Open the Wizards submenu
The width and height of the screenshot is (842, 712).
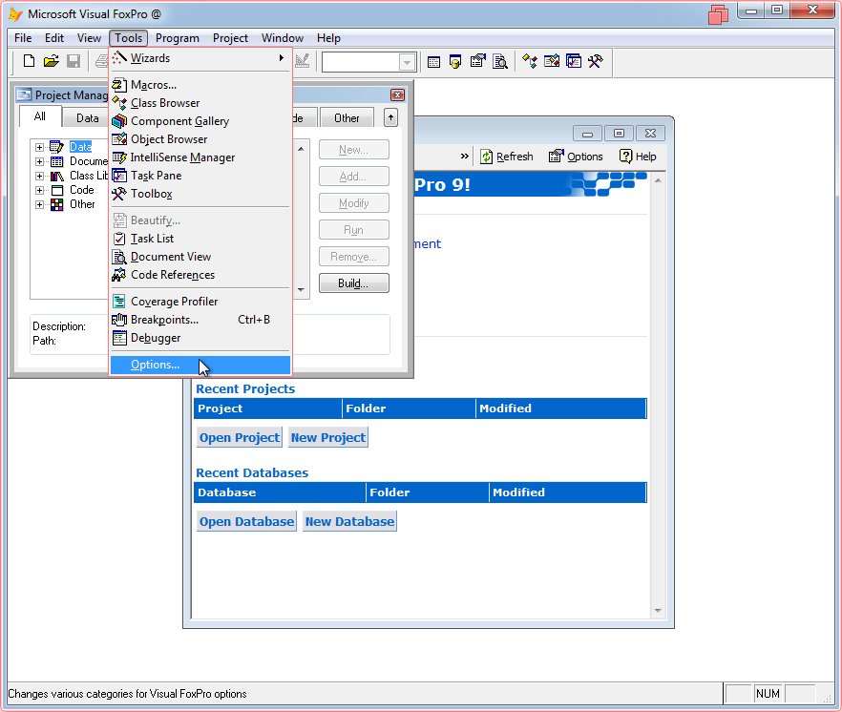pyautogui.click(x=200, y=58)
